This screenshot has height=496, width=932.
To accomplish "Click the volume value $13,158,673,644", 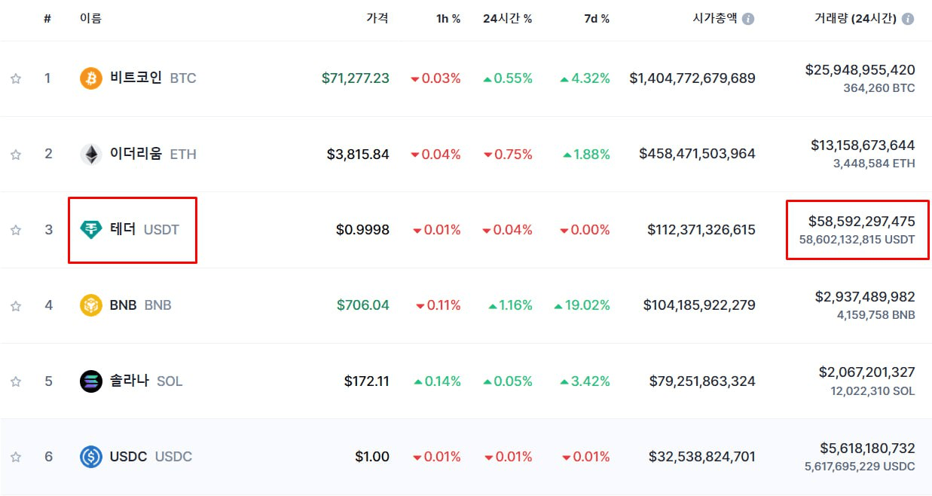I will 863,145.
